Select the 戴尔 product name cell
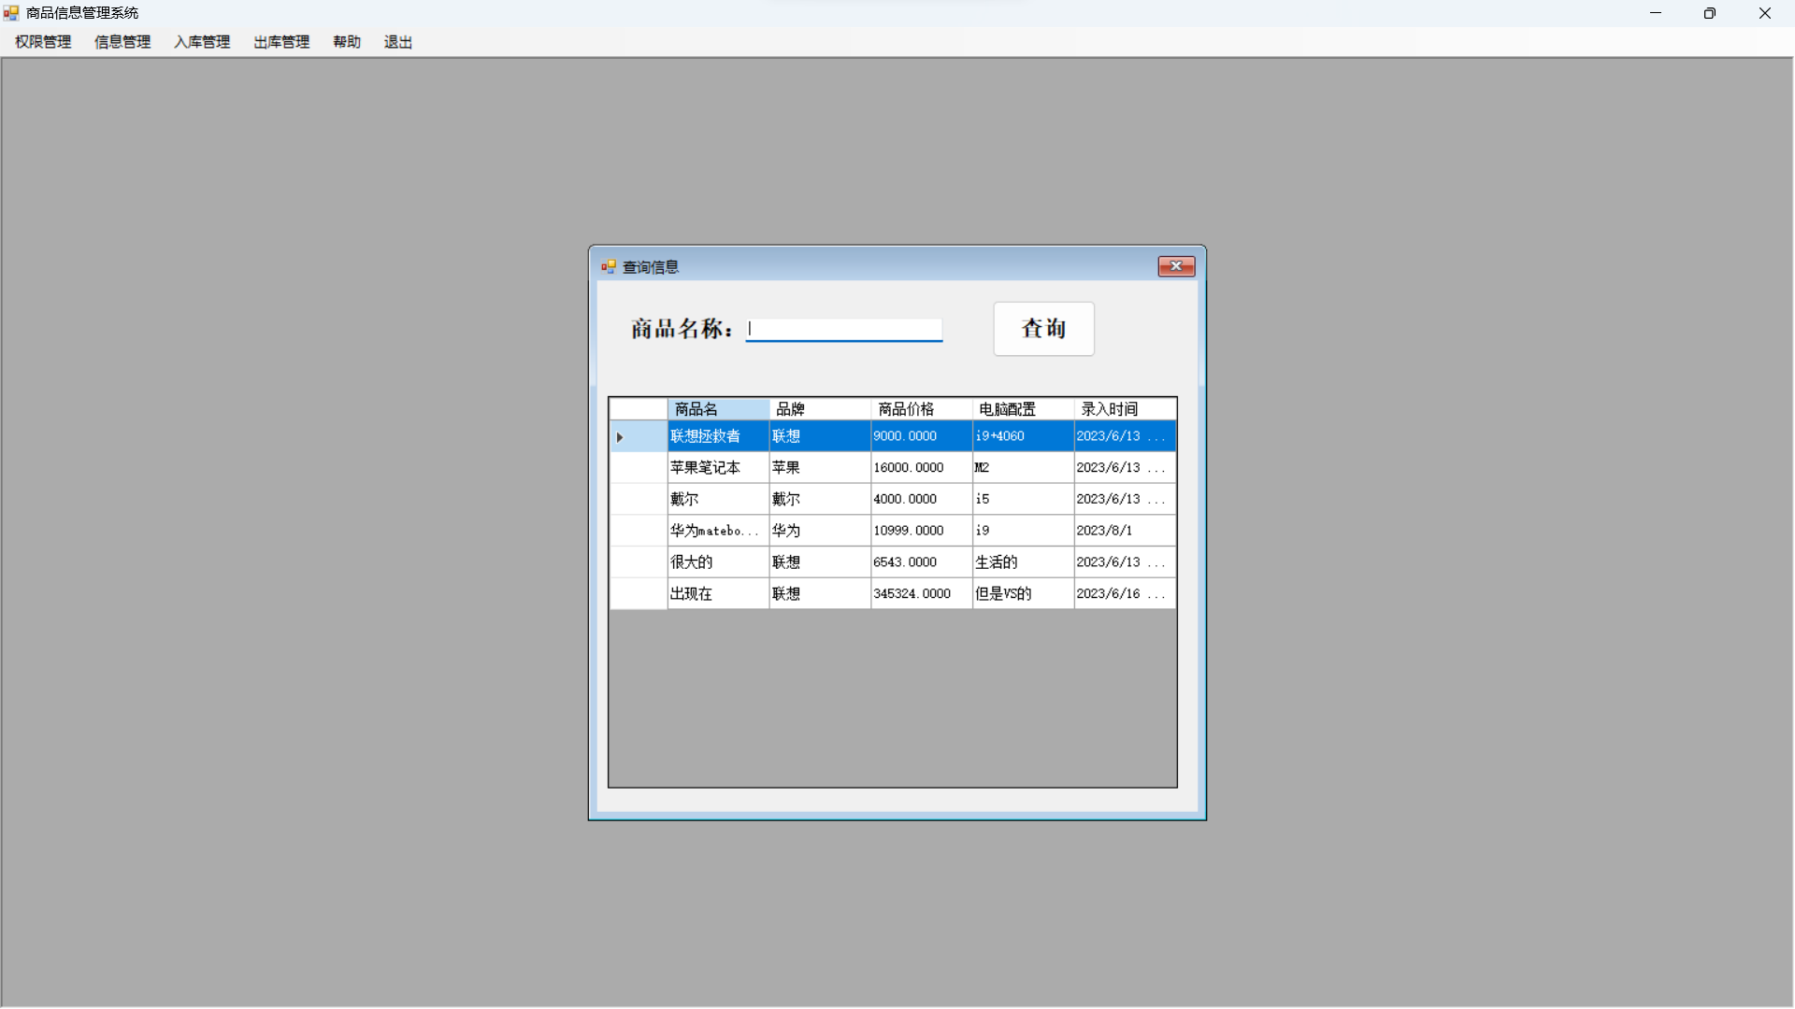1795x1009 pixels. 718,499
